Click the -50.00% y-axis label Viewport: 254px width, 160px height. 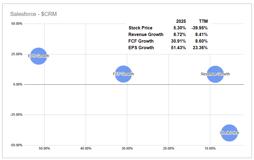[x=17, y=145]
